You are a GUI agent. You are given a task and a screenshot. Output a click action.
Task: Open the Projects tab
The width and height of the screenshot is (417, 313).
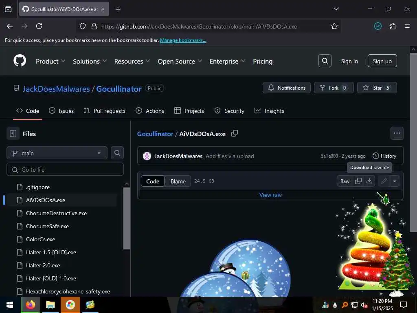(x=189, y=111)
